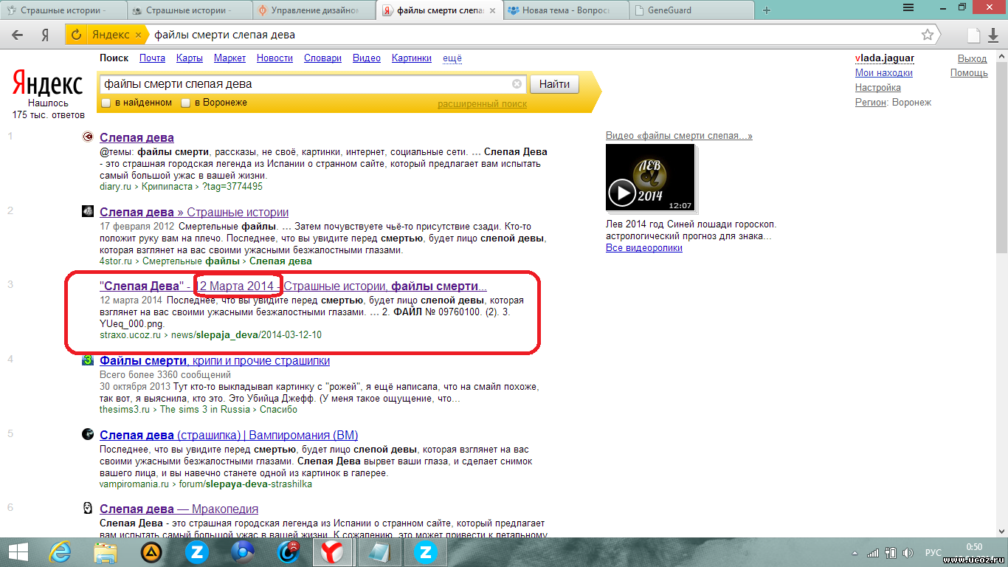Open 'Слепая дева » Страшные истории' result
This screenshot has width=1008, height=567.
[194, 212]
